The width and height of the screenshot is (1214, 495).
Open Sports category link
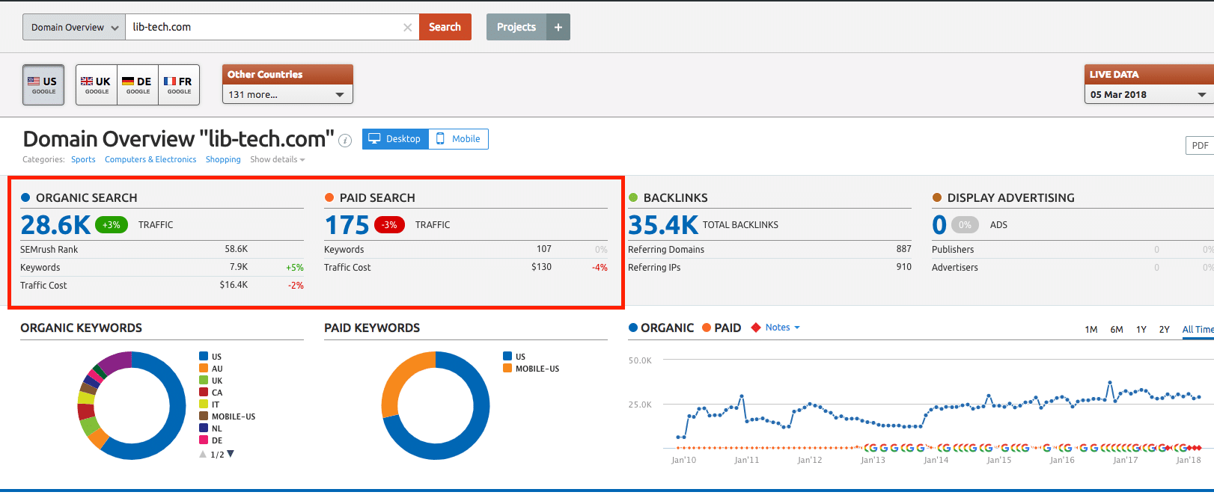tap(83, 159)
